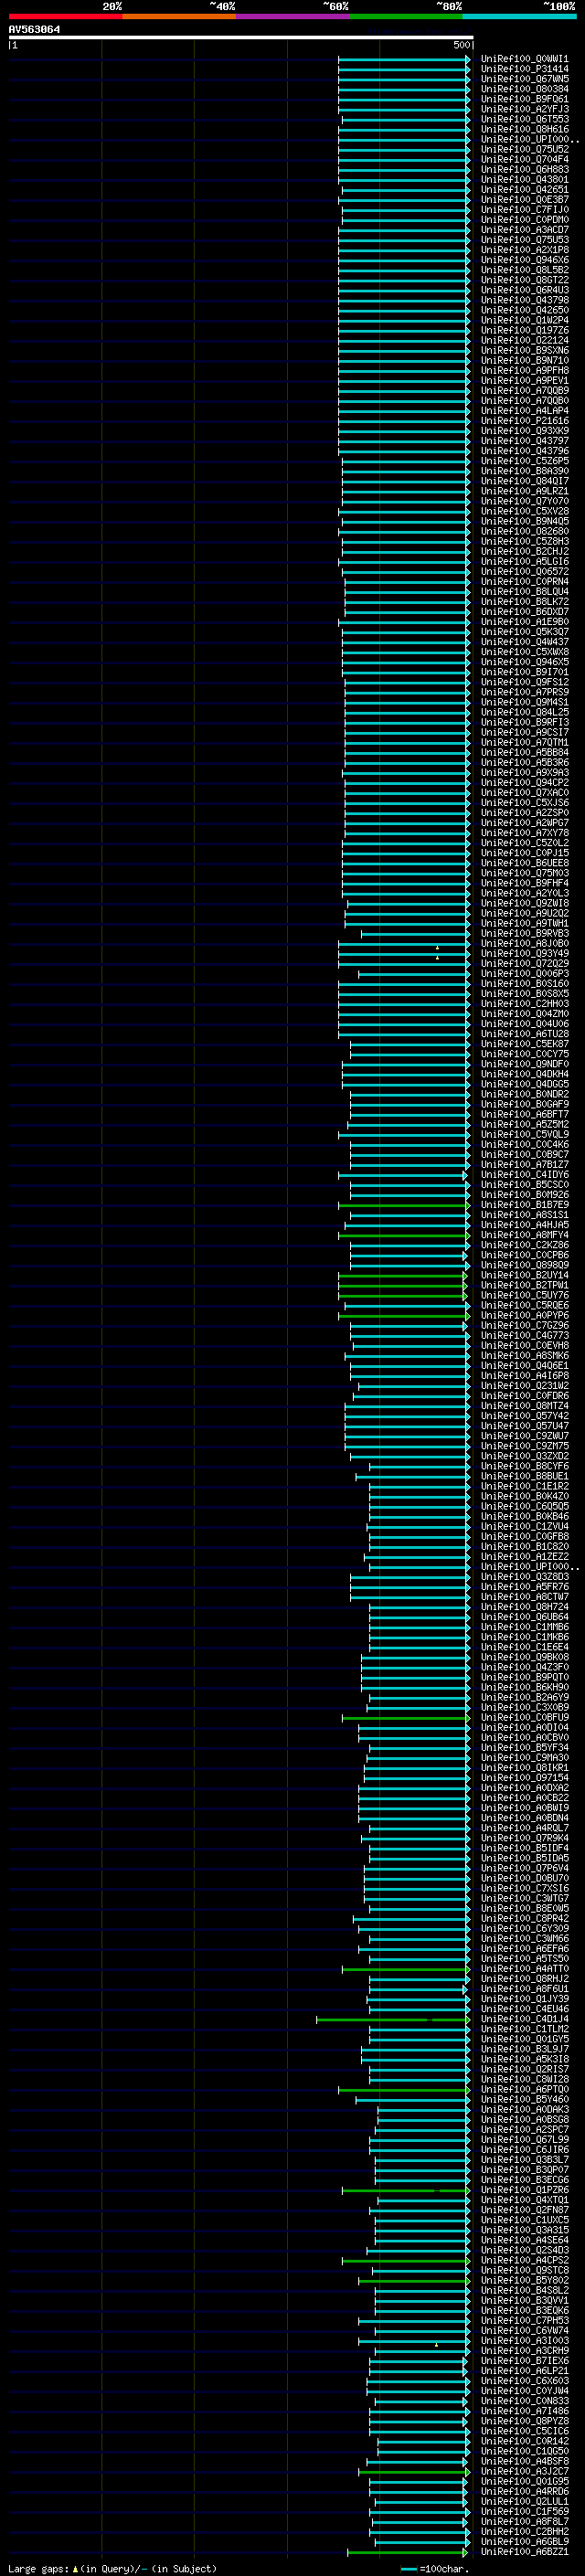Open hit UniRef100_P31414
This screenshot has width=585, height=2576.
(x=524, y=69)
